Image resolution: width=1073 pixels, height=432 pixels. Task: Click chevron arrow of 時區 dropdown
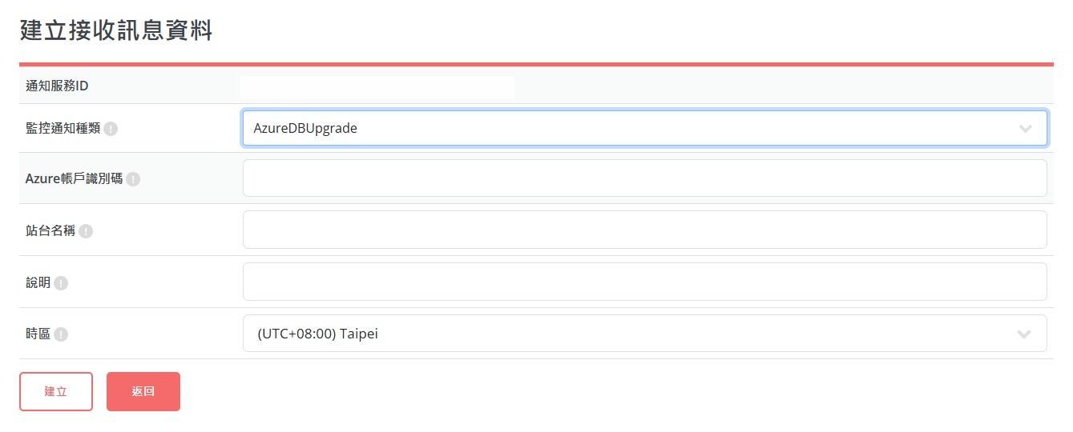[1024, 334]
